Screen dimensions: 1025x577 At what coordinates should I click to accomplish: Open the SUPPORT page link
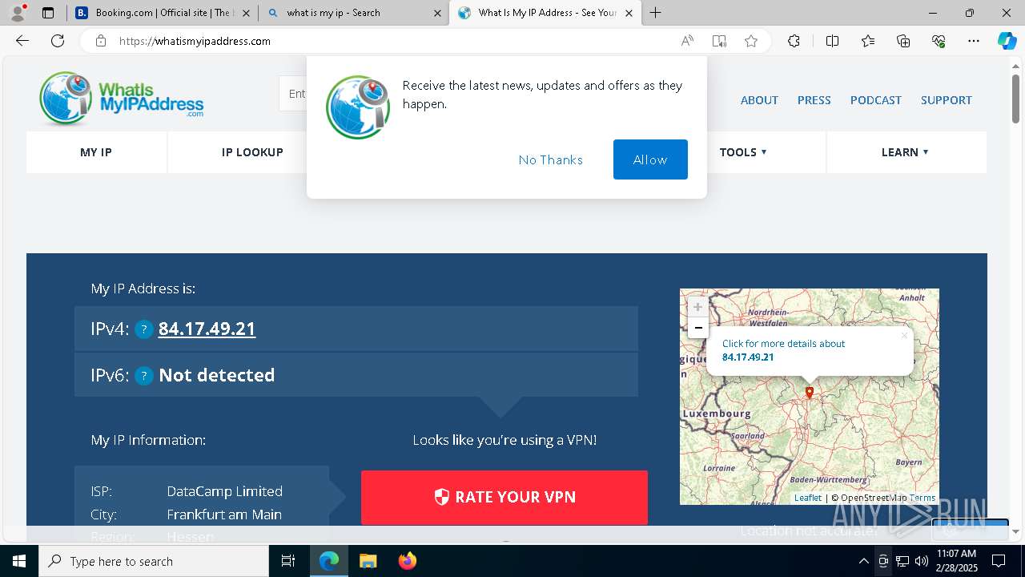tap(947, 100)
